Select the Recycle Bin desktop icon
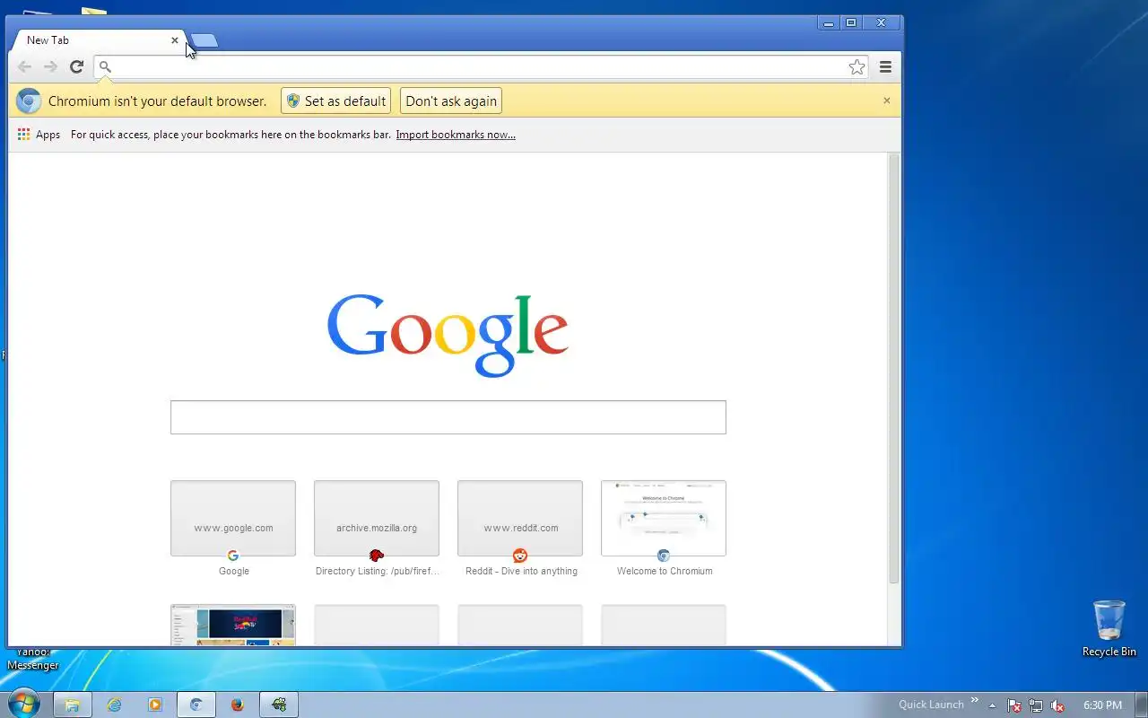This screenshot has height=718, width=1148. 1109,628
